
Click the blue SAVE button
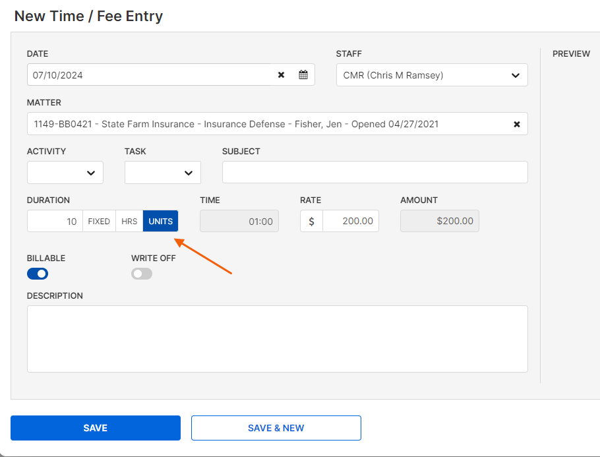[96, 428]
